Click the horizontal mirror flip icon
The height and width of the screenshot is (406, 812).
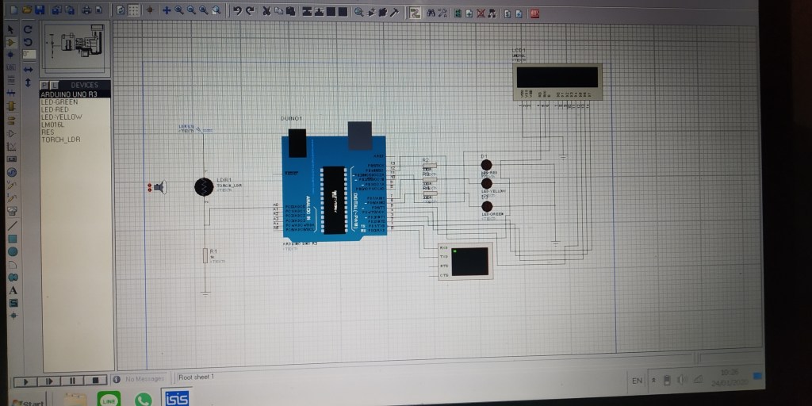tap(28, 69)
